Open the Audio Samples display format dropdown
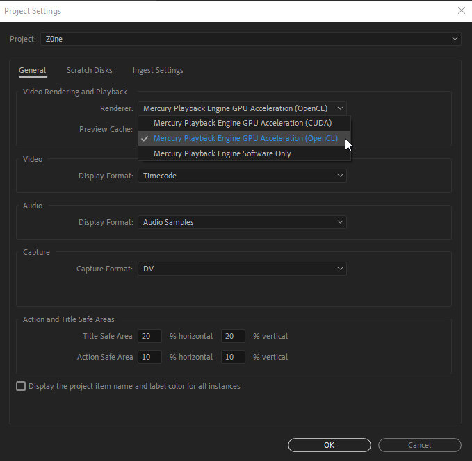Image resolution: width=472 pixels, height=461 pixels. pyautogui.click(x=242, y=222)
